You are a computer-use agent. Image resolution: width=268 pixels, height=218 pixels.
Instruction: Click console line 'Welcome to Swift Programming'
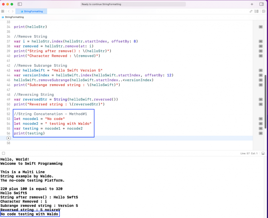[x=31, y=164]
